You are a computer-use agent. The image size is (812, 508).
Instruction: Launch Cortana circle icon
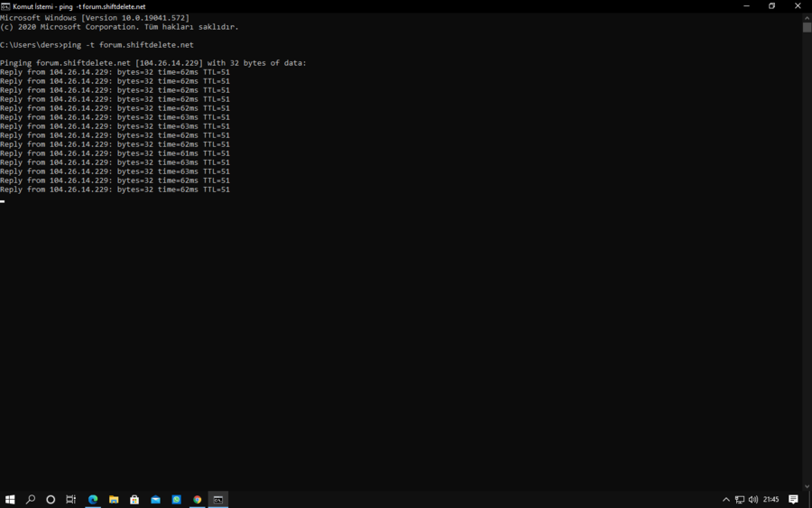(x=51, y=499)
